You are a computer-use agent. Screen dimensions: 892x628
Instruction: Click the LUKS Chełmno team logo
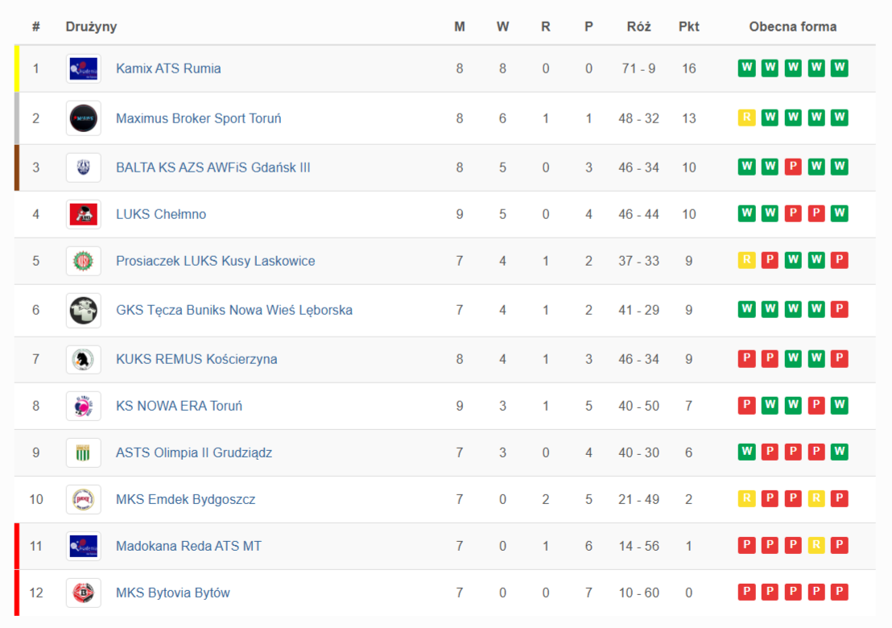point(84,214)
